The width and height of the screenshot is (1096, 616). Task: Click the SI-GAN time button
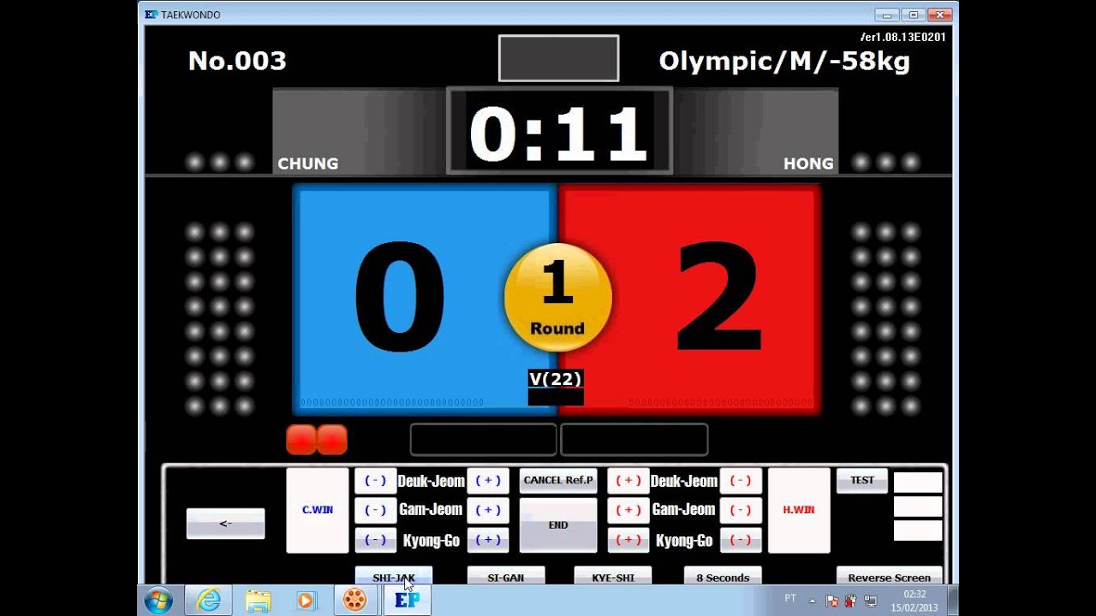tap(506, 577)
